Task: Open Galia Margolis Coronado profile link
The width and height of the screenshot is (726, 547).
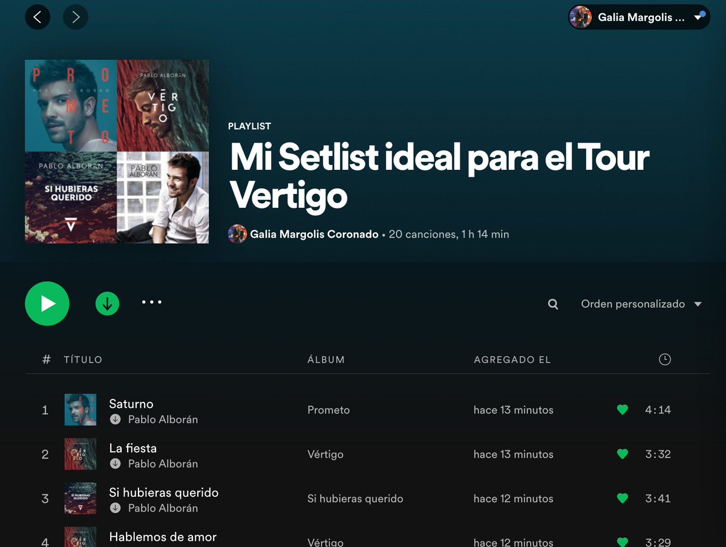Action: pos(315,234)
